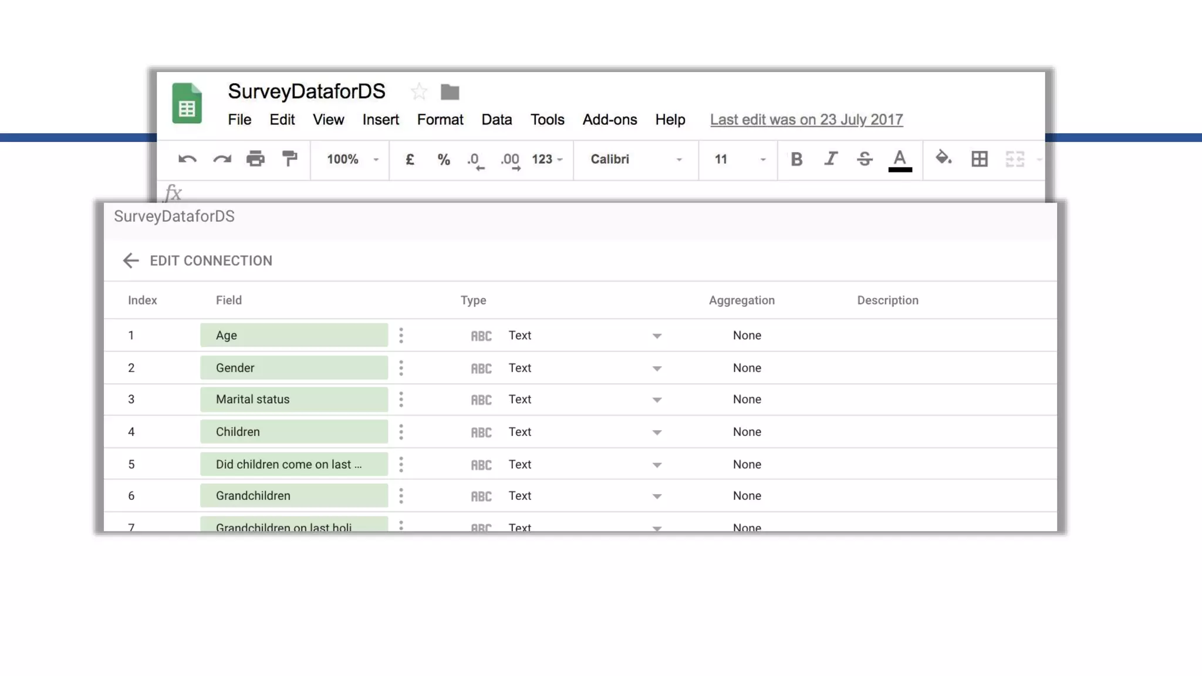Toggle bold formatting
Viewport: 1202px width, 676px height.
pos(796,159)
